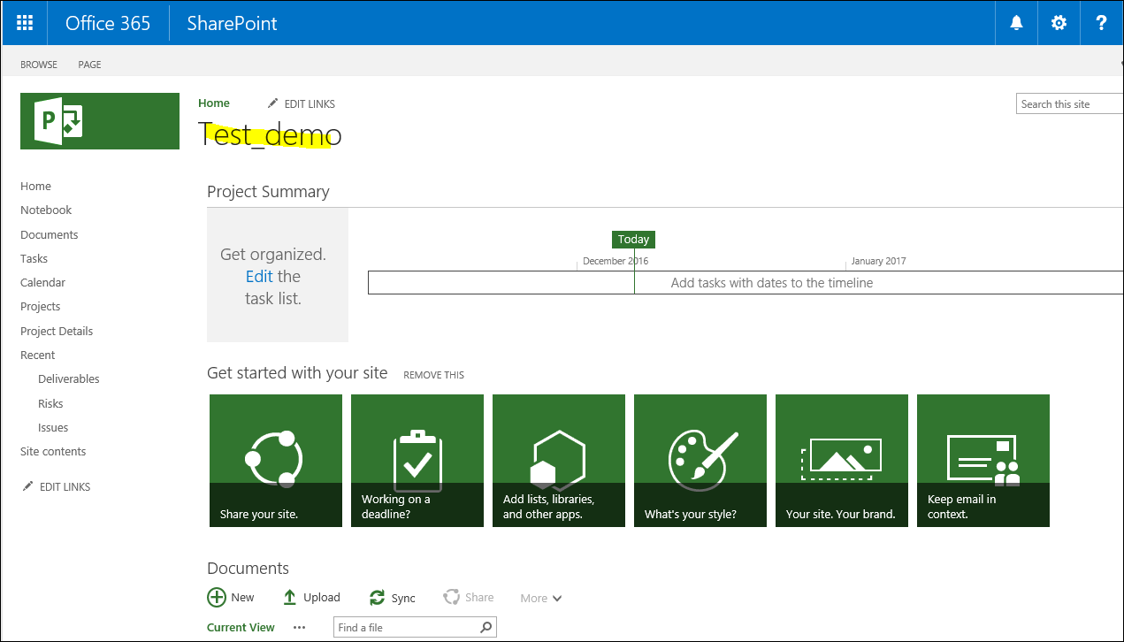Click January 2017 timeline label

[x=878, y=261]
